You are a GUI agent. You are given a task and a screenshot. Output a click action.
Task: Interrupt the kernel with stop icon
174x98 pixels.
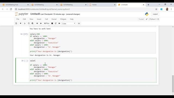52,23
